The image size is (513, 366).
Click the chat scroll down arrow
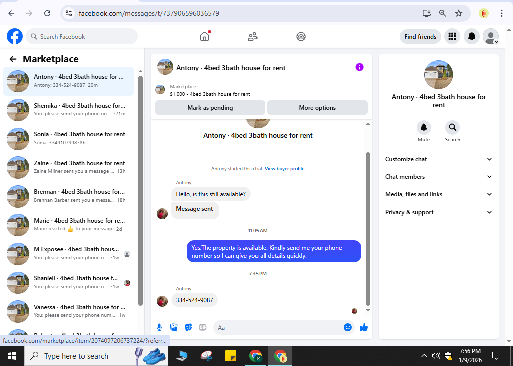click(x=368, y=311)
